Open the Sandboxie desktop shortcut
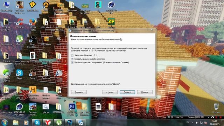 pyautogui.click(x=33, y=6)
